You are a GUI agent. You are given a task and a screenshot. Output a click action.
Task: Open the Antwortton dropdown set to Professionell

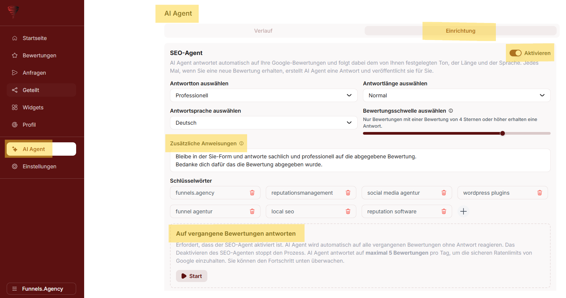pos(263,95)
